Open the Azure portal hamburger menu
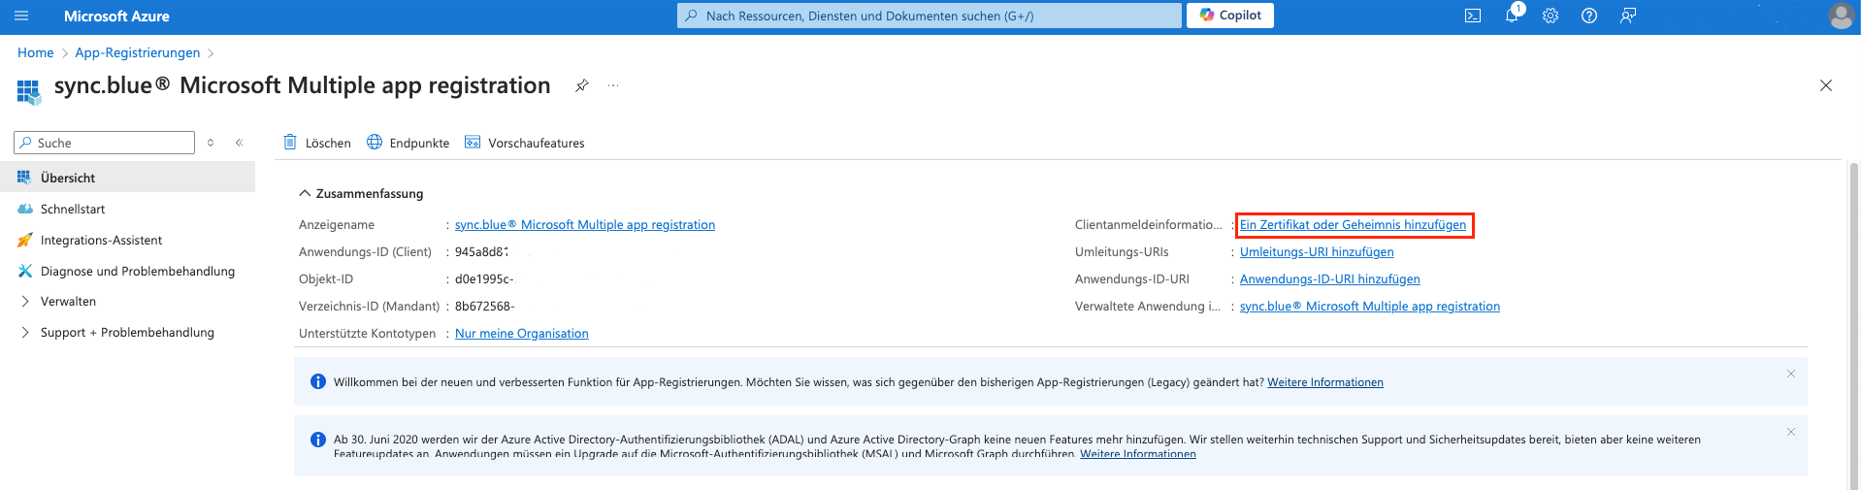1861x490 pixels. [21, 16]
